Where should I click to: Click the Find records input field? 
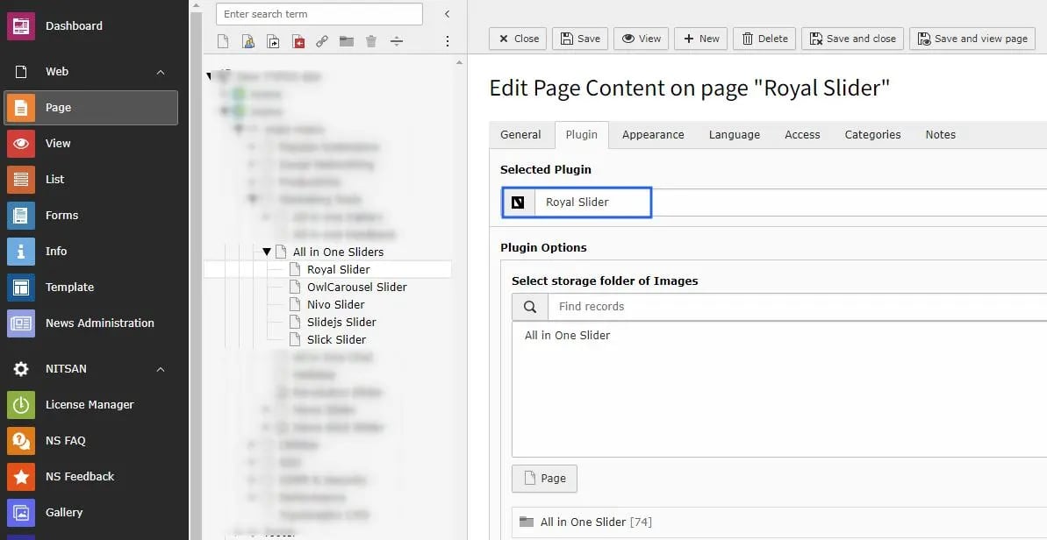797,307
